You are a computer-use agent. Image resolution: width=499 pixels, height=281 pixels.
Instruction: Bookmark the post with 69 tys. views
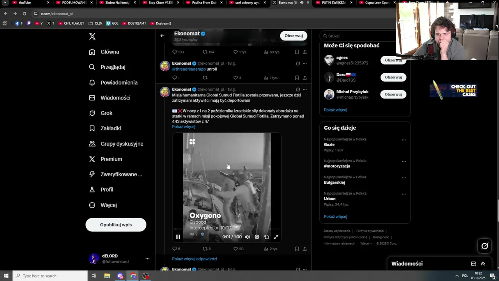(x=297, y=52)
